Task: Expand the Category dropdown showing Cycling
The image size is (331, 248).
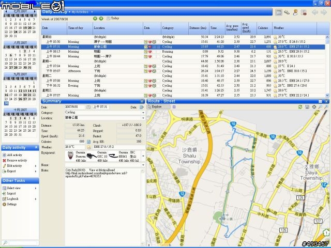Action: pyautogui.click(x=143, y=113)
